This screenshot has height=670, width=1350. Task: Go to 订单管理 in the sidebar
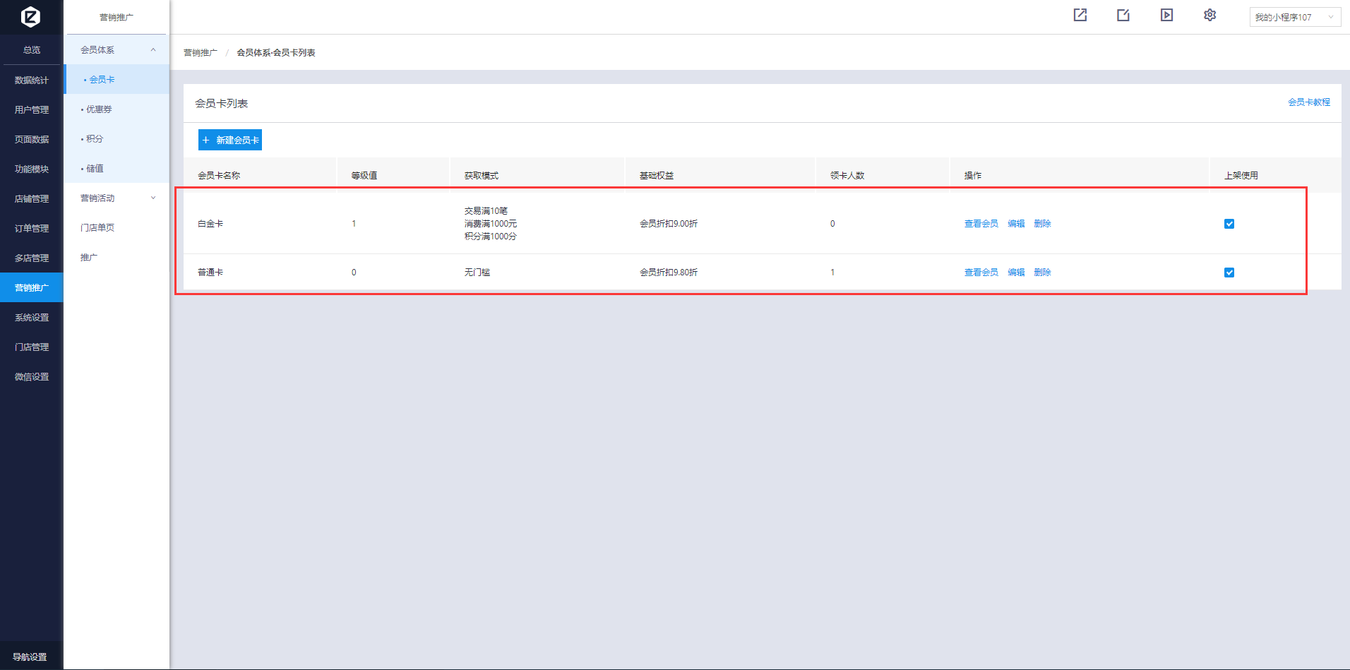[32, 229]
